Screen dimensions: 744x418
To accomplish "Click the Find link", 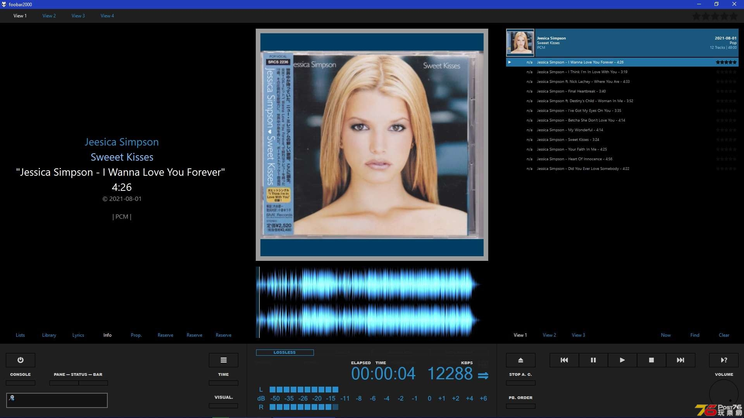I will pyautogui.click(x=695, y=335).
